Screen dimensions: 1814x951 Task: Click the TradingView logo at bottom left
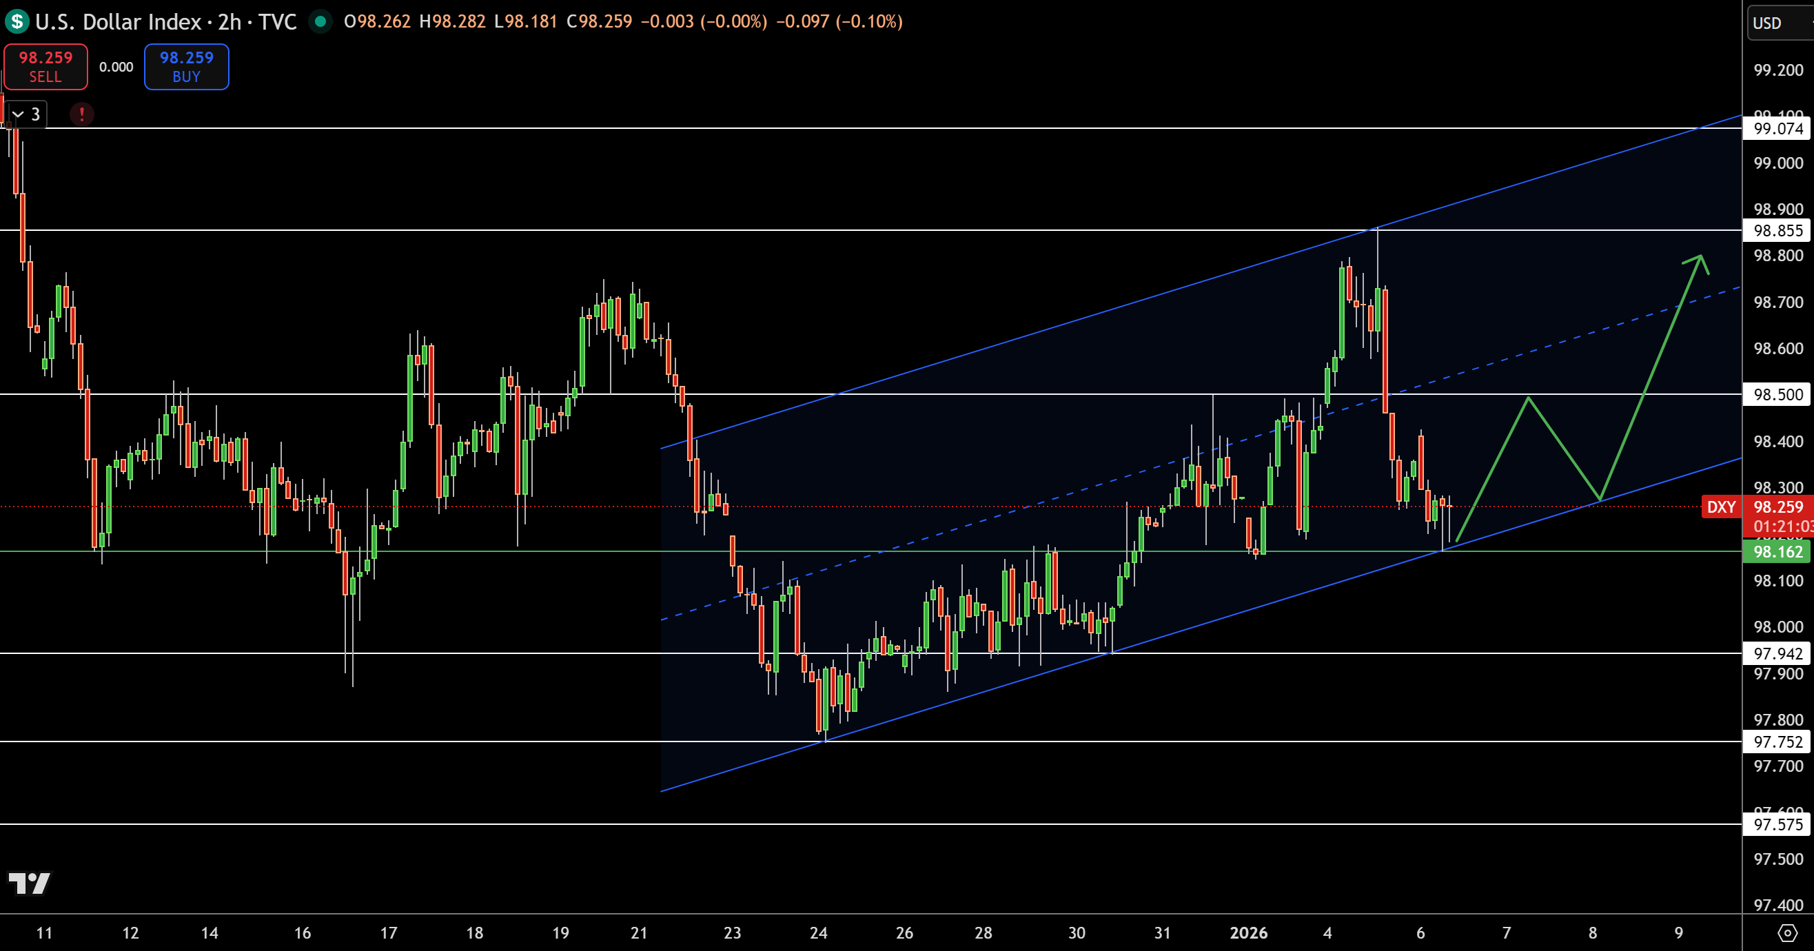29,883
